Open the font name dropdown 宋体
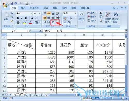Viewport: 129px width, 101px height. [x=31, y=13]
